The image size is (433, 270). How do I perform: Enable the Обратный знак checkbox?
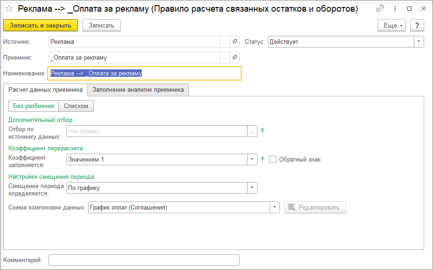point(273,160)
